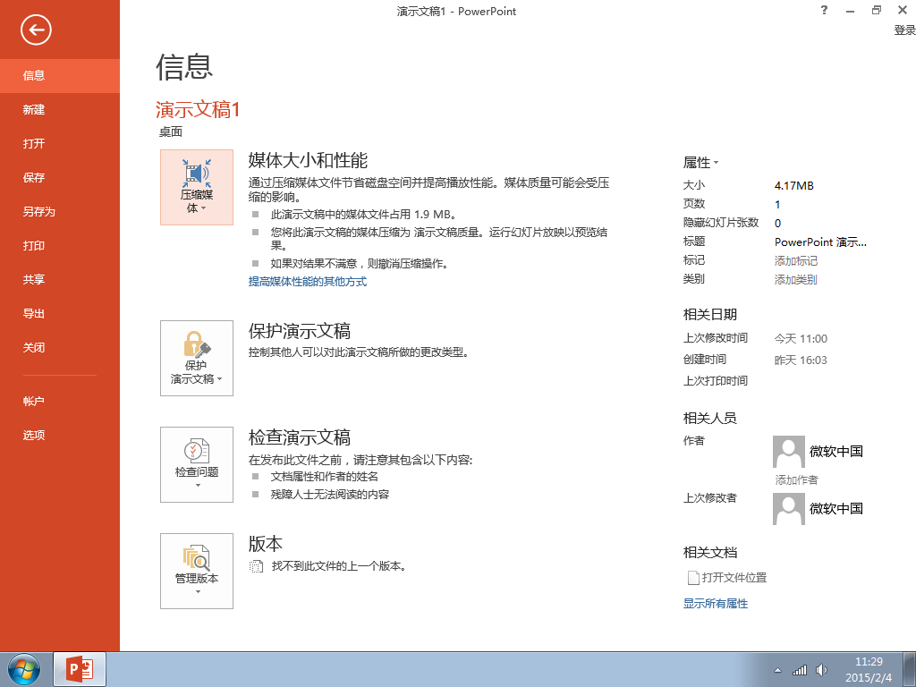
Task: Select the 关闭 menu item
Action: click(60, 348)
